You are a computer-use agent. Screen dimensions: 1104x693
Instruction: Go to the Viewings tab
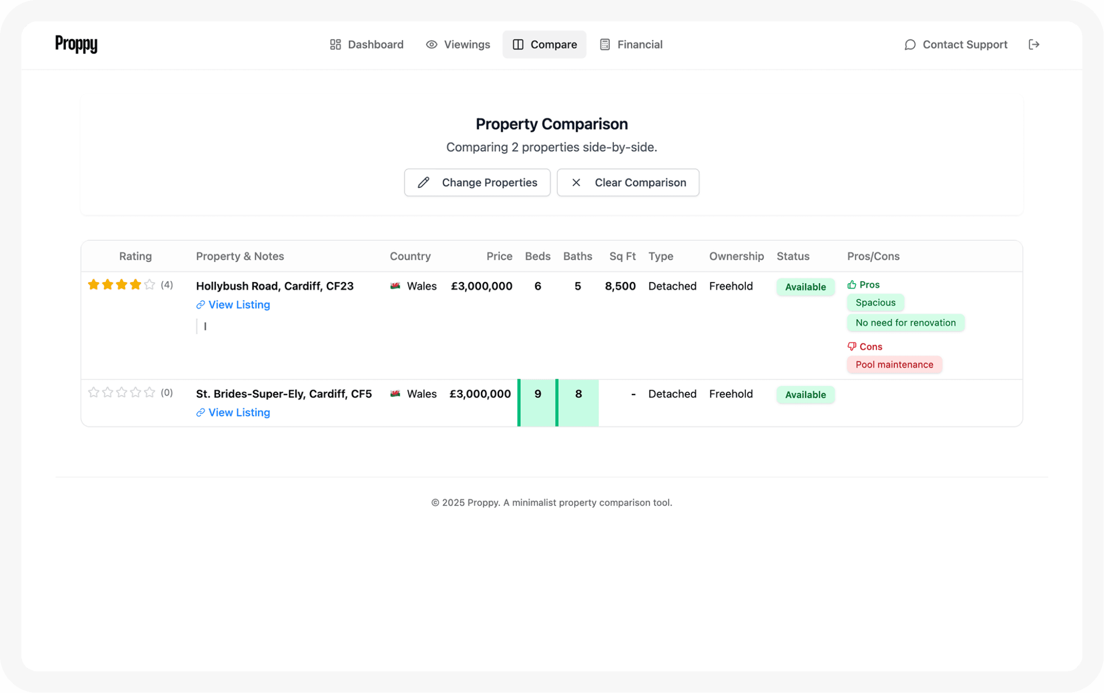click(x=458, y=44)
